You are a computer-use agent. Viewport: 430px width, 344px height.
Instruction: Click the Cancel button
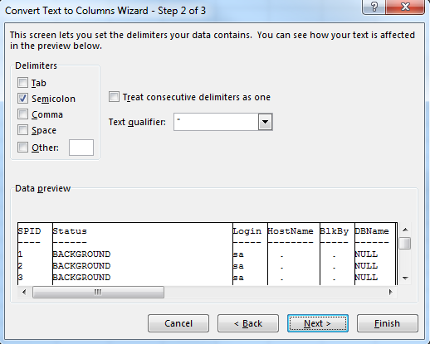point(178,323)
